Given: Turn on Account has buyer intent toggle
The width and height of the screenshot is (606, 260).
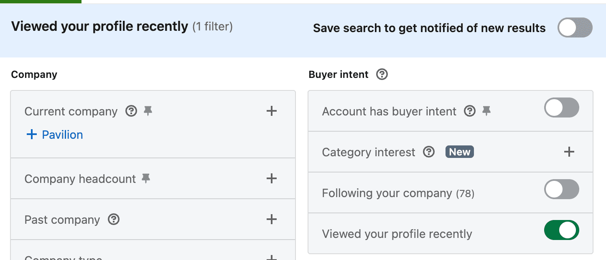Looking at the screenshot, I should point(561,108).
